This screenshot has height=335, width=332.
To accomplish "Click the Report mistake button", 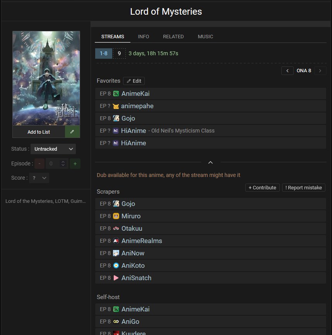I will tap(304, 187).
